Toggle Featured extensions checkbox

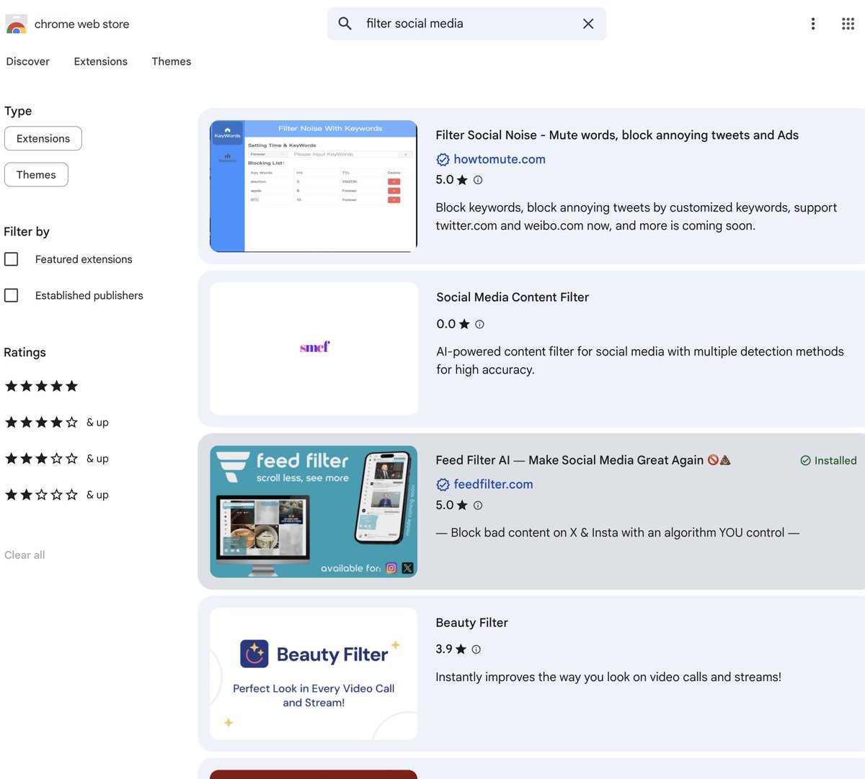pyautogui.click(x=12, y=259)
